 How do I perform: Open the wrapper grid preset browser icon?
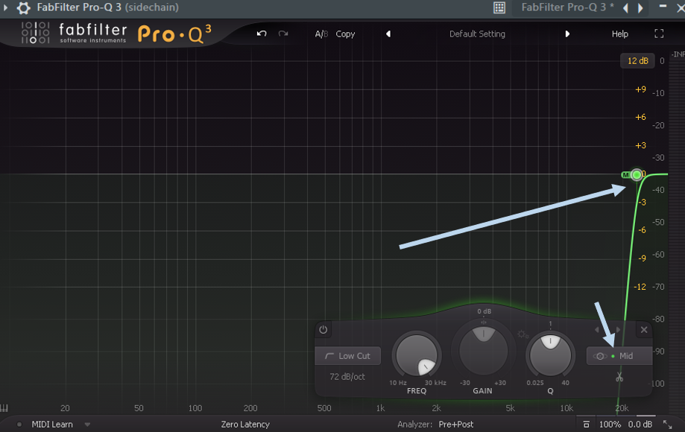tap(499, 7)
